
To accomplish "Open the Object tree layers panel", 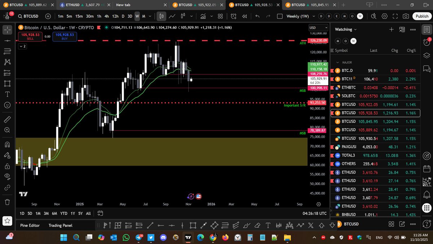I will [x=426, y=55].
